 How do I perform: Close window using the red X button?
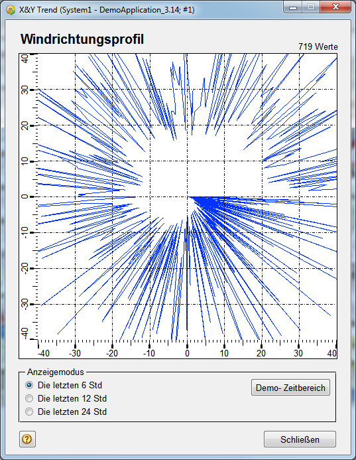tap(335, 7)
